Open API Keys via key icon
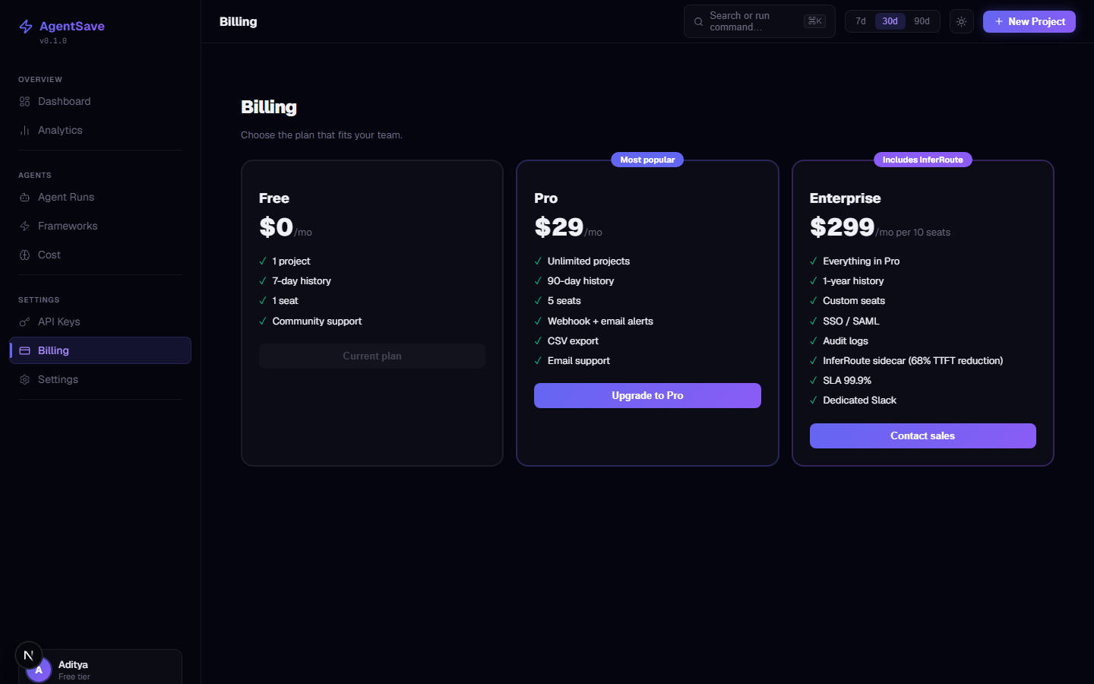Screen dimensions: 1094x684 click(x=24, y=321)
